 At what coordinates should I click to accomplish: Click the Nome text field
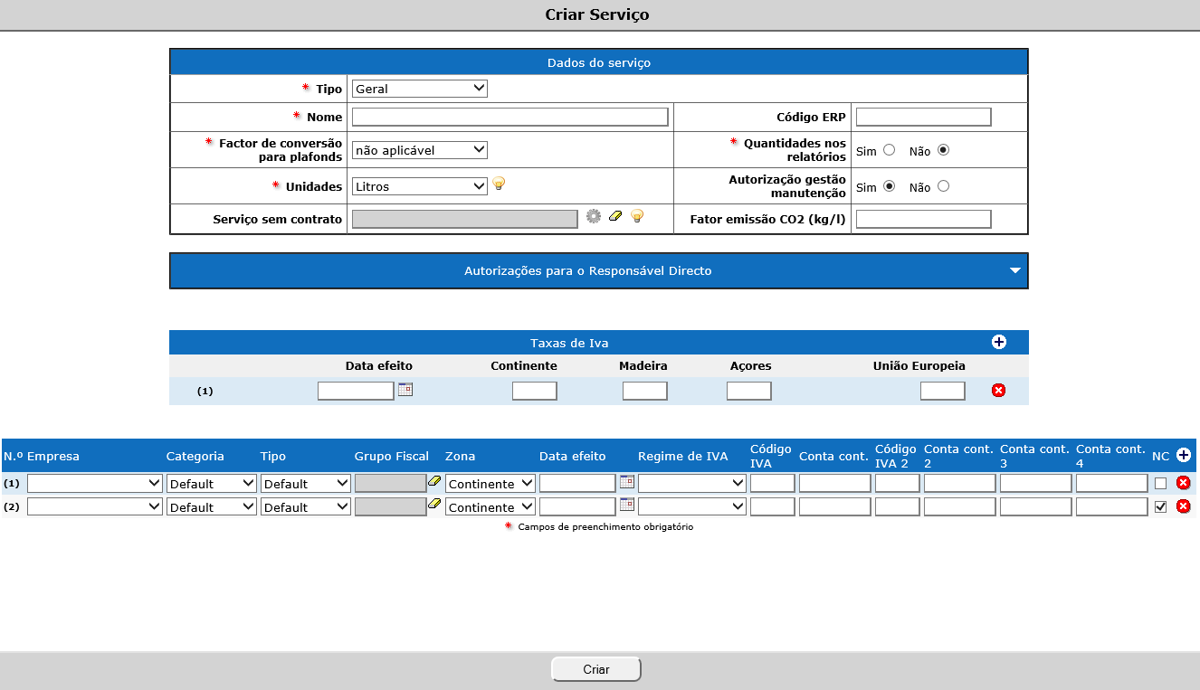pos(510,117)
